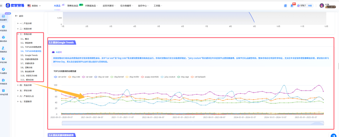Screen dimensions: 339x137
Task: Open the 锚点选品 sidebar icon
Action: click(3, 37)
